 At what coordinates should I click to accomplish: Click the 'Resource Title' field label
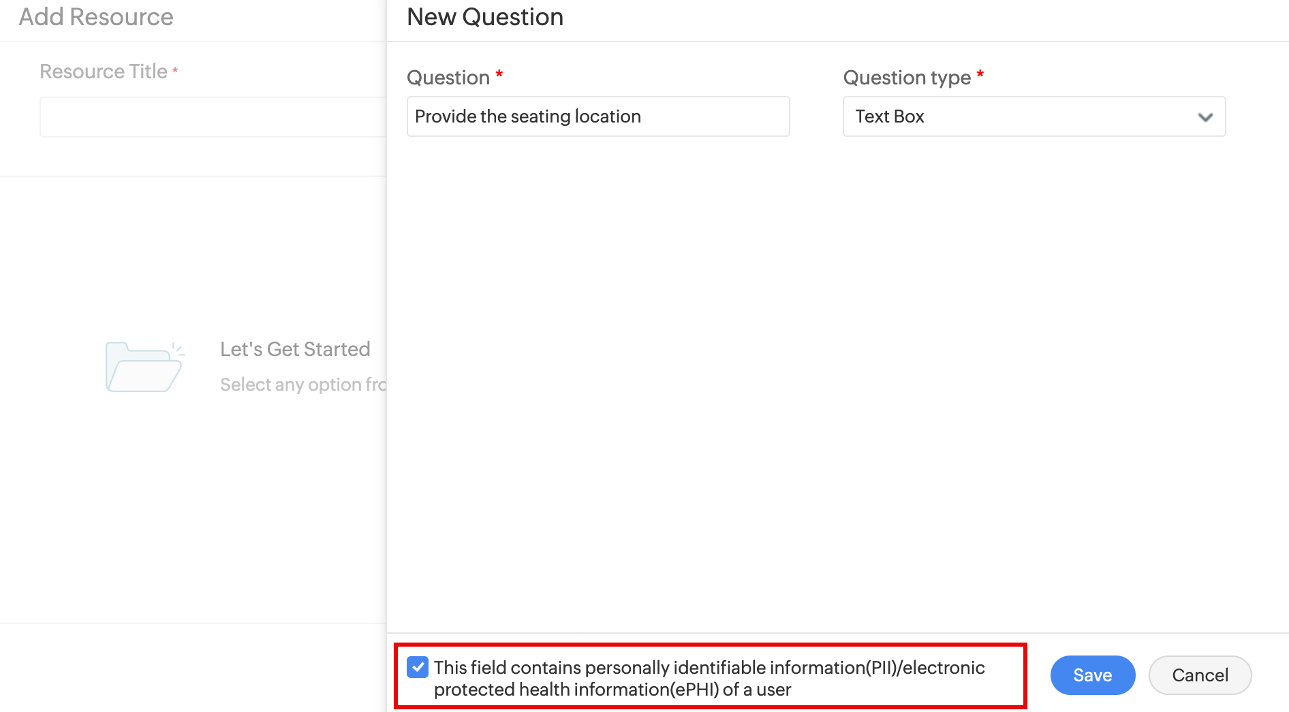click(104, 71)
